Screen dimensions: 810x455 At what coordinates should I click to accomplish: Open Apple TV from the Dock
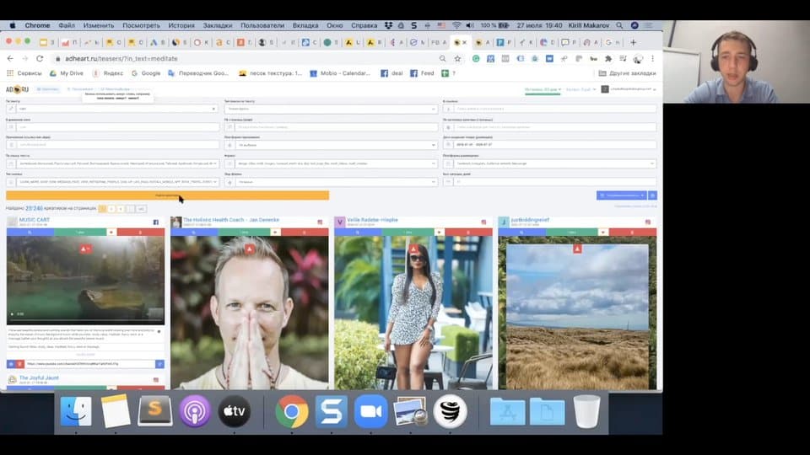point(234,411)
